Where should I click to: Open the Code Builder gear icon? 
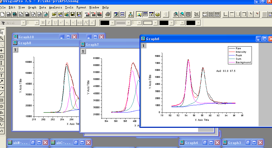(158, 14)
